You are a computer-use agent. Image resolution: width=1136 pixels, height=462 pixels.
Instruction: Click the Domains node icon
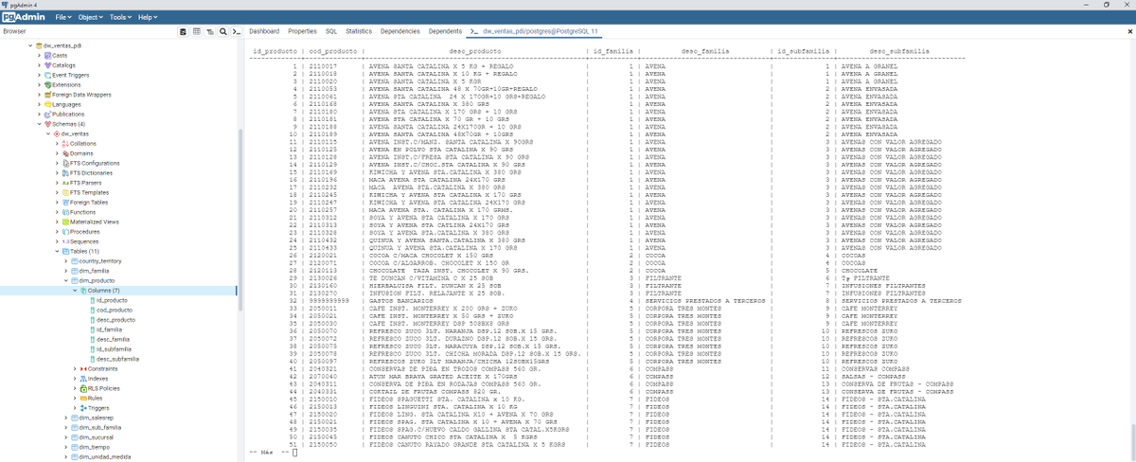coord(65,153)
